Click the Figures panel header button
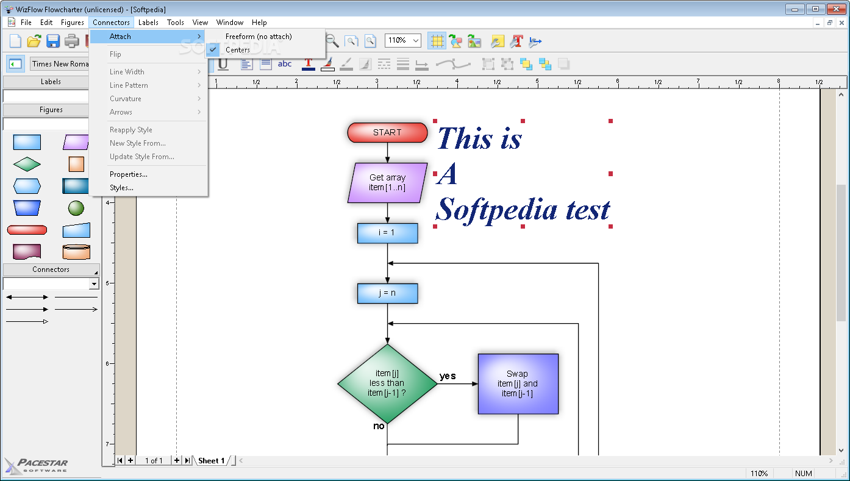850x481 pixels. click(51, 110)
